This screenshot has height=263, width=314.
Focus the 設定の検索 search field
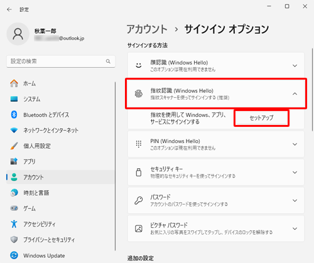point(61,62)
